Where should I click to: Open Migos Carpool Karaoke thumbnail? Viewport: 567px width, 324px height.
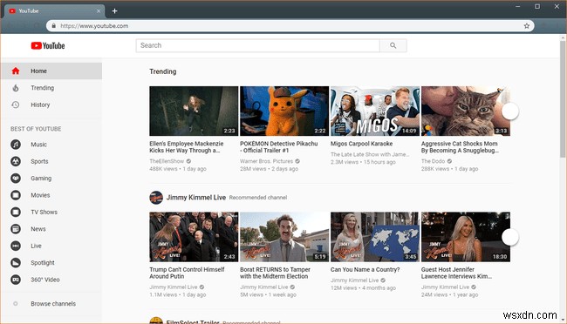pyautogui.click(x=375, y=111)
